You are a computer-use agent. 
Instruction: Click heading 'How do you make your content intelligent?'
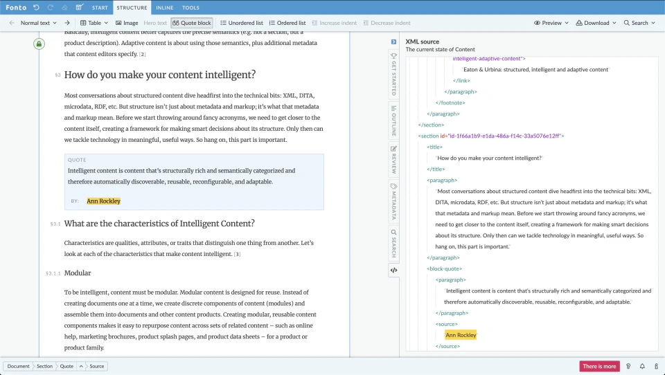click(160, 75)
